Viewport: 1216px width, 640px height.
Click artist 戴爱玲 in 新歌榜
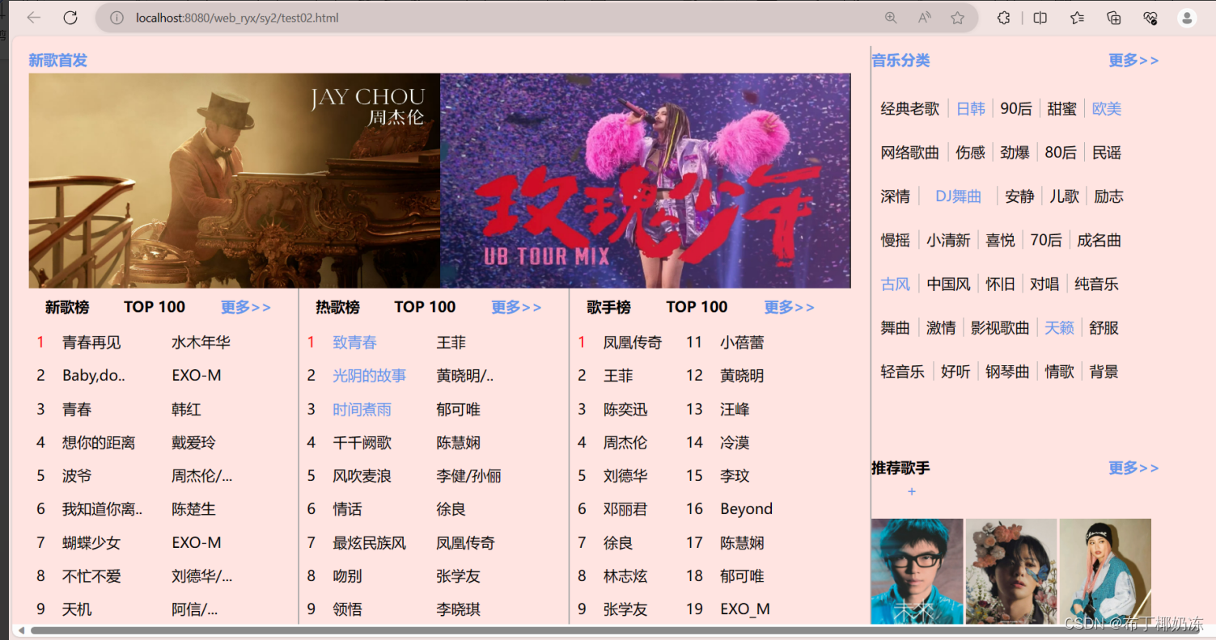coord(193,443)
